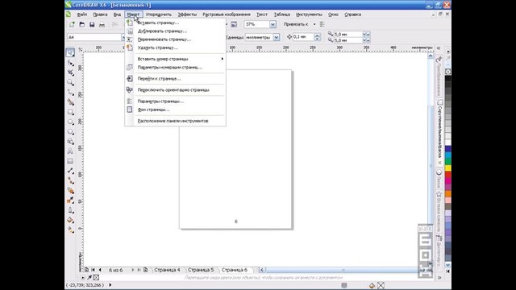Click lower duplicate distance 5,0 мм field
The width and height of the screenshot is (516, 290).
click(x=348, y=40)
